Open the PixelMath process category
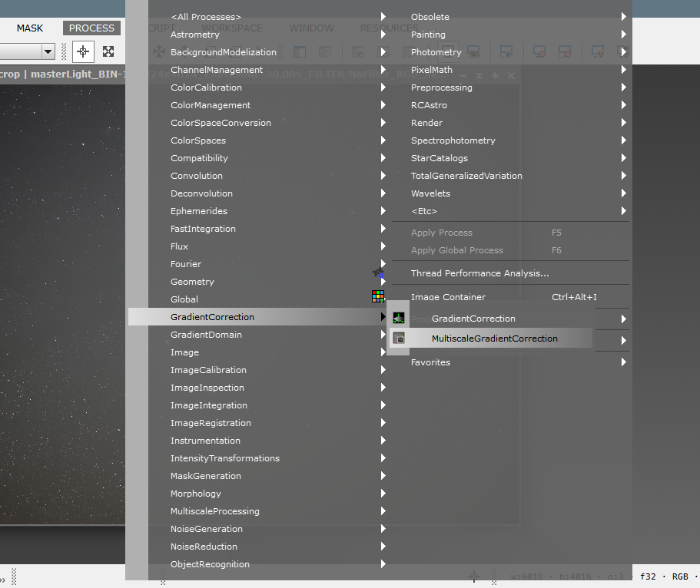The width and height of the screenshot is (700, 588). [432, 70]
